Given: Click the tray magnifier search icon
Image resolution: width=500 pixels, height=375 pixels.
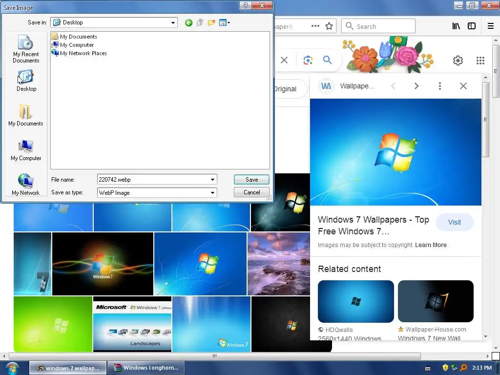Looking at the screenshot, I should (x=464, y=368).
